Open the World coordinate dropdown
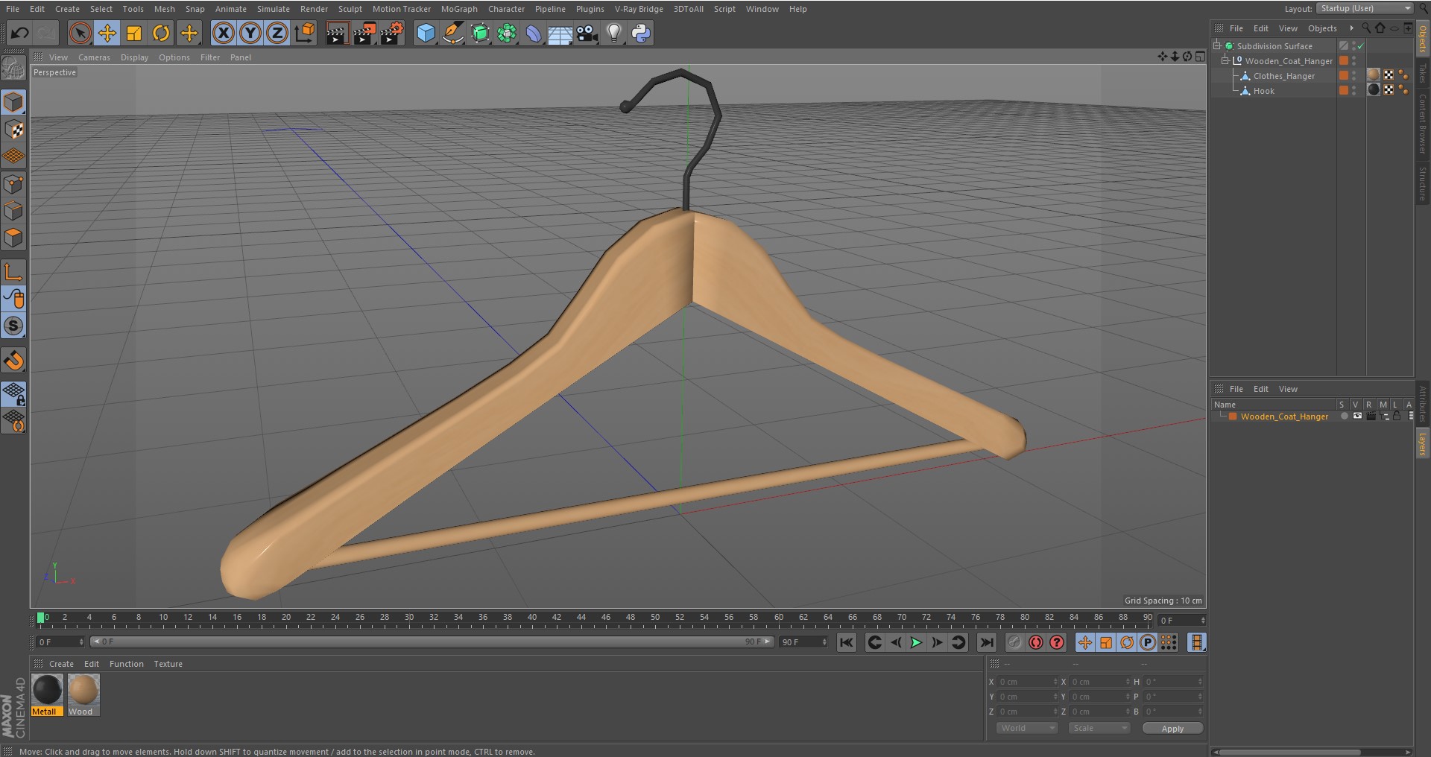1431x757 pixels. (x=1027, y=728)
